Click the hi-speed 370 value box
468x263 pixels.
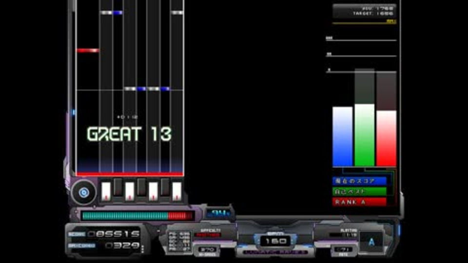(207, 249)
